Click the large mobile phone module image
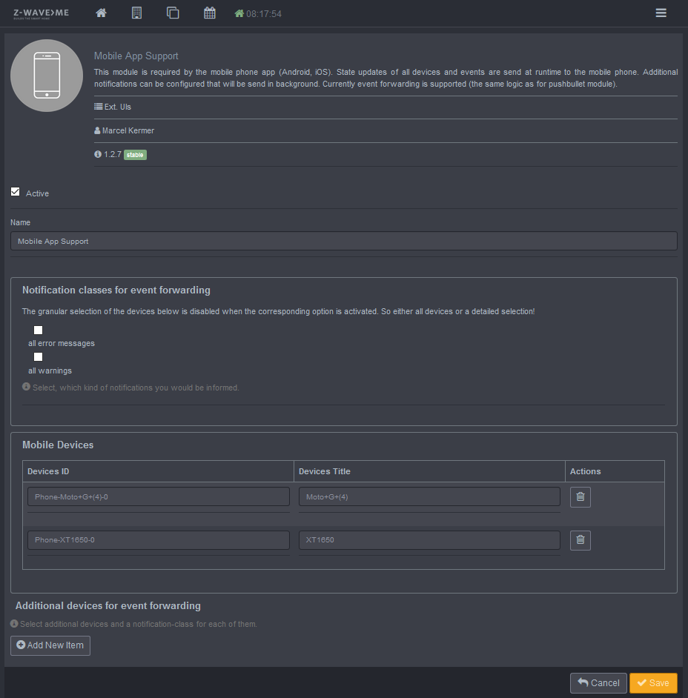This screenshot has width=688, height=698. click(47, 76)
